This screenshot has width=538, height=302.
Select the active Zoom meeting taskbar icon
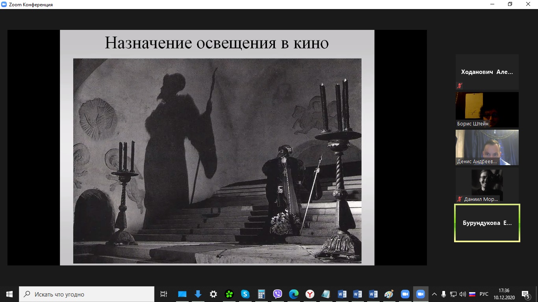click(x=421, y=294)
